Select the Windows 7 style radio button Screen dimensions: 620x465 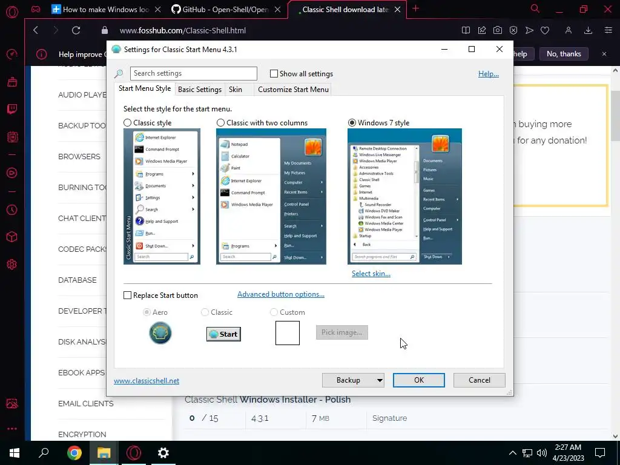pos(352,122)
